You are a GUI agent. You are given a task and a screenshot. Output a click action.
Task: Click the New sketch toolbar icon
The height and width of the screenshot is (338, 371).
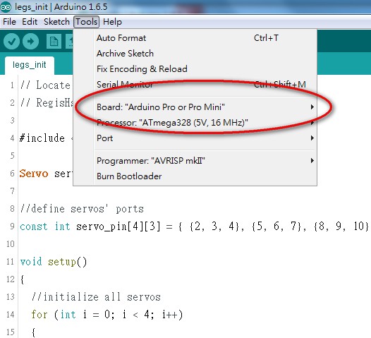(x=54, y=42)
